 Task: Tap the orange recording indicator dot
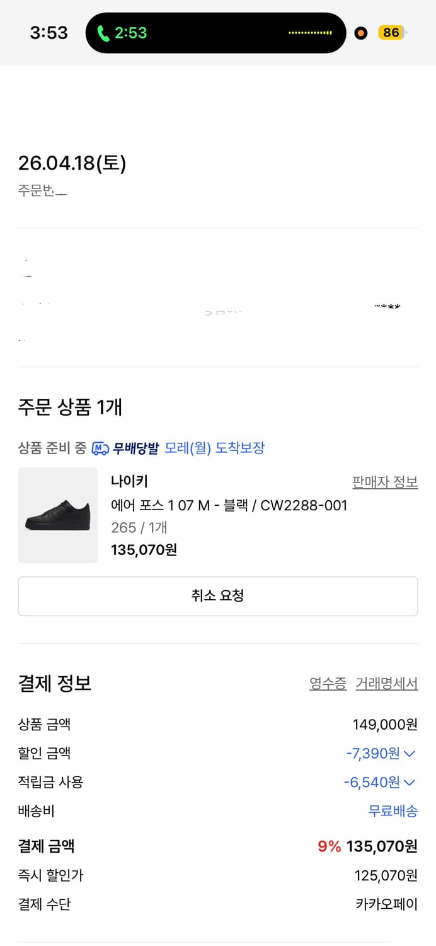(360, 33)
